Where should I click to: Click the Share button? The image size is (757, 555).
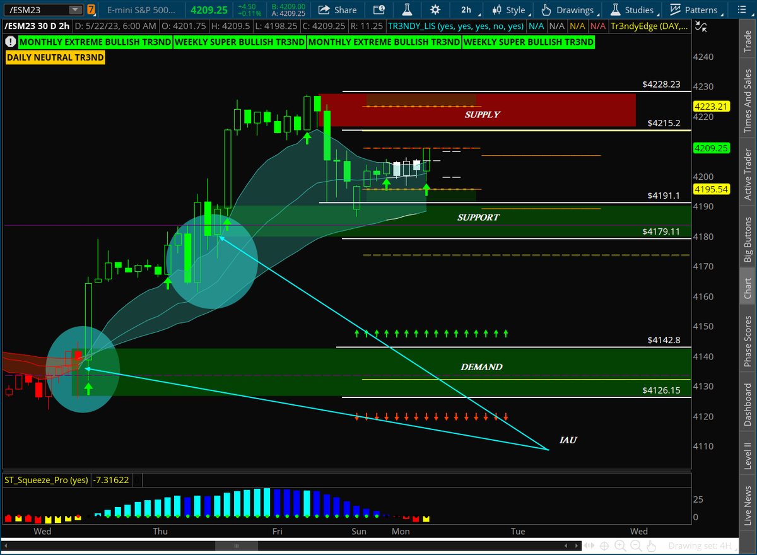coord(338,10)
